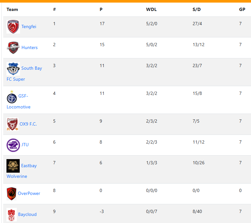This screenshot has height=223, width=251.
Task: Click the purple JTU emblem
Action: [13, 145]
